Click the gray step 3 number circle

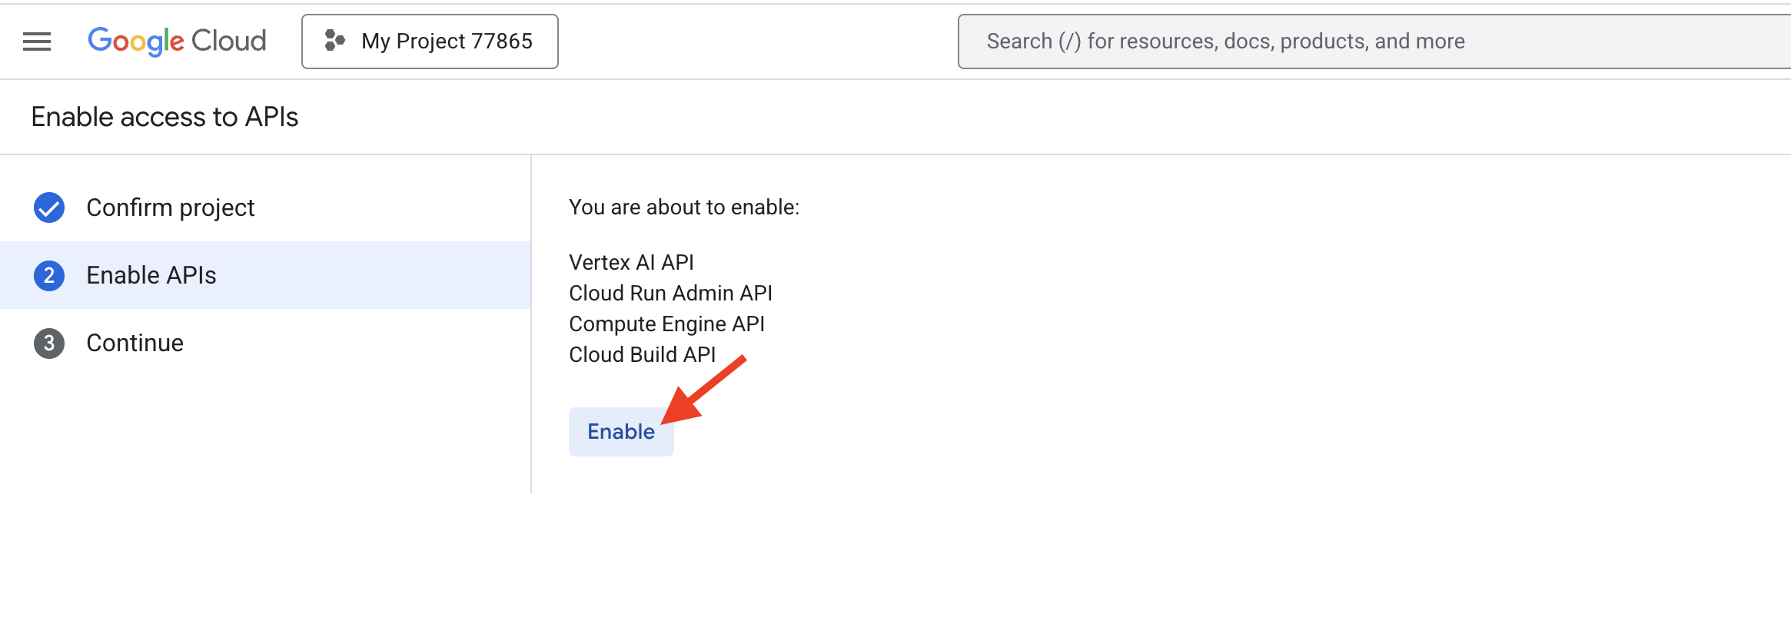[49, 343]
